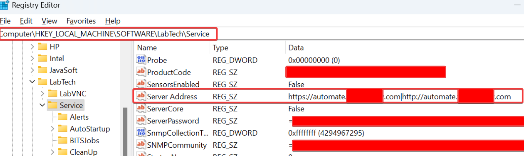Expand the Intel key
The image size is (524, 156).
(32, 59)
